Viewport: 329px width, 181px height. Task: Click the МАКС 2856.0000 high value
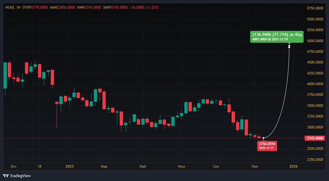click(x=63, y=7)
